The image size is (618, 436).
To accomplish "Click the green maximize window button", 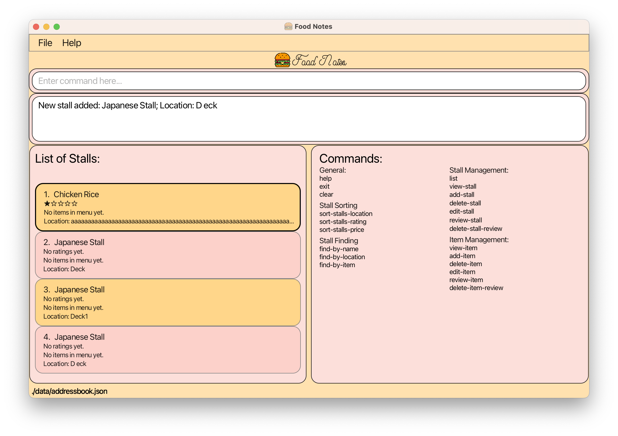I will pyautogui.click(x=57, y=27).
